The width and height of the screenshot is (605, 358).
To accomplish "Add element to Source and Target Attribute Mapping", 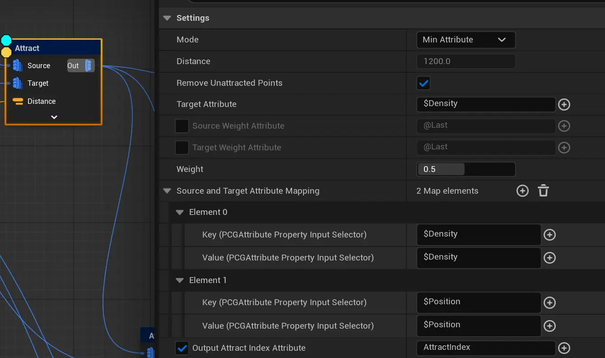I will (522, 191).
